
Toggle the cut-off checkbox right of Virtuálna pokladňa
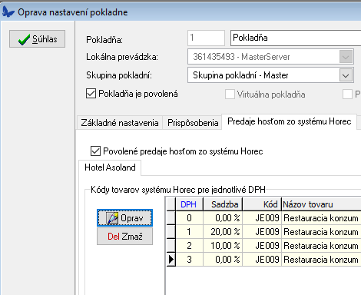tap(347, 94)
